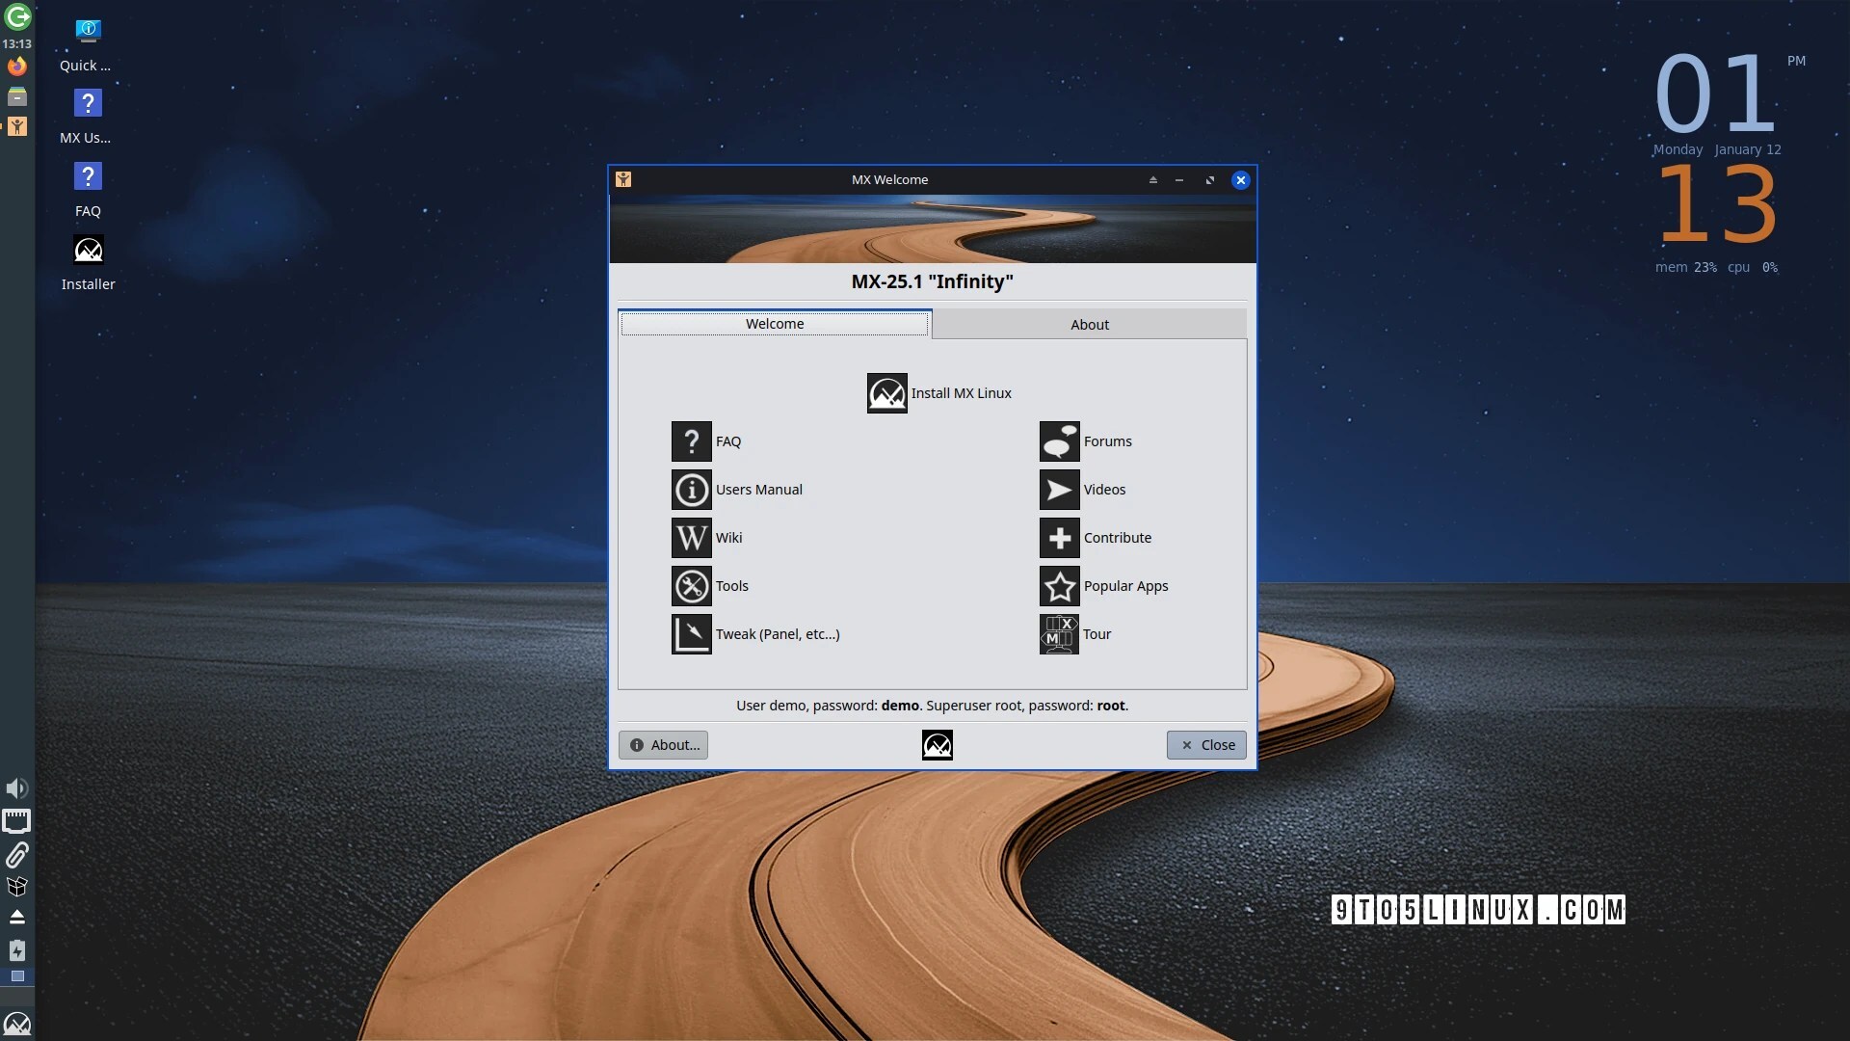Screen dimensions: 1850x1041
Task: Launch the MX Tools icon
Action: point(691,586)
